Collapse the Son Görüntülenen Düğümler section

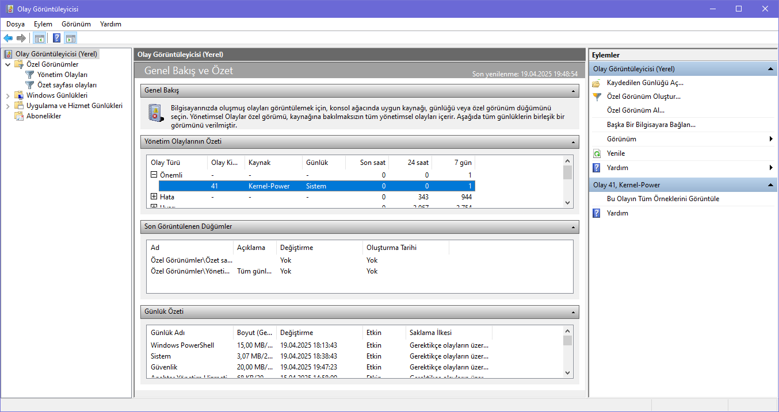[574, 227]
